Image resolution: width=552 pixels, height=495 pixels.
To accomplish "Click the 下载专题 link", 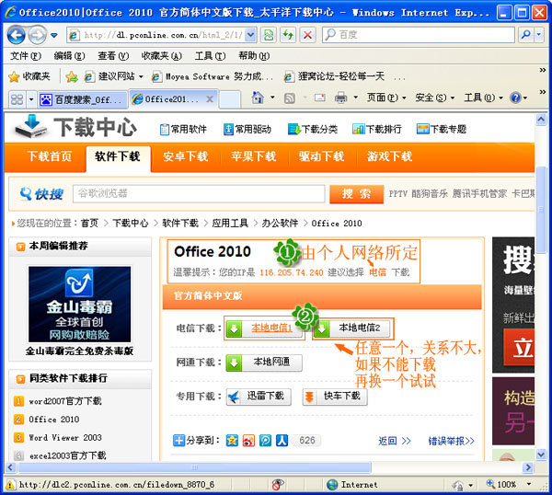I will pyautogui.click(x=442, y=129).
